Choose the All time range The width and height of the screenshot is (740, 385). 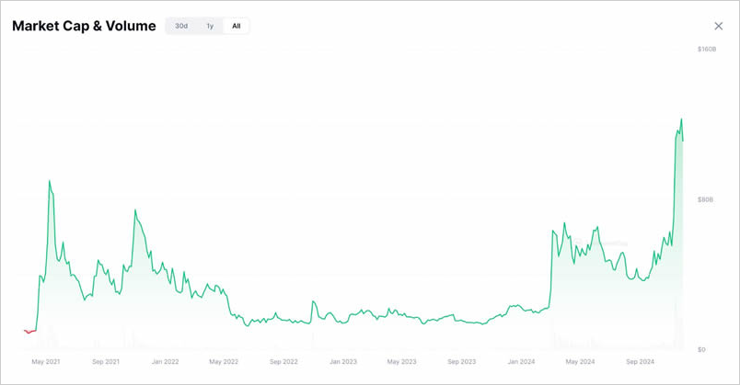tap(237, 26)
